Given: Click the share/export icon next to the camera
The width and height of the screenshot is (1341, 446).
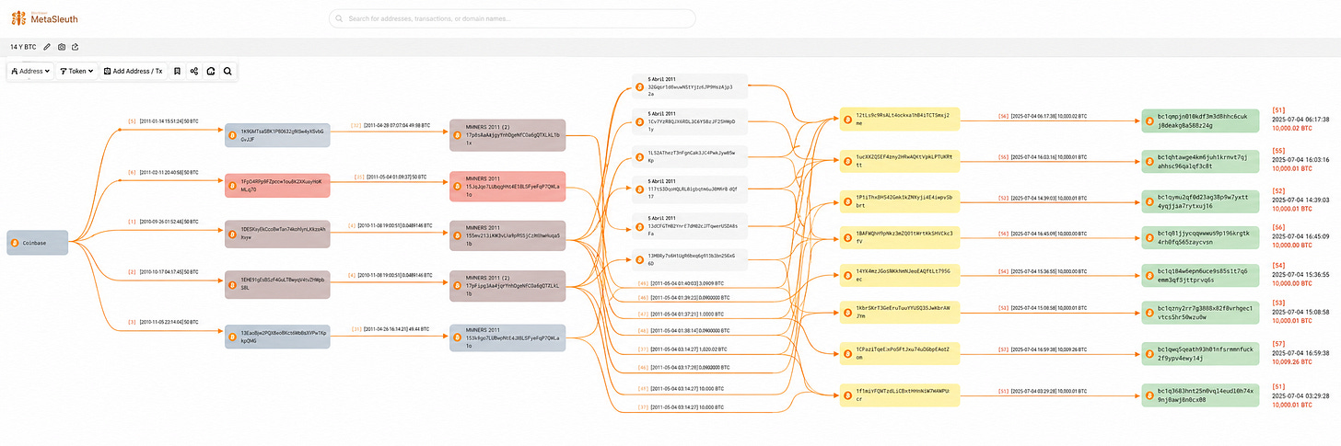Looking at the screenshot, I should (75, 46).
